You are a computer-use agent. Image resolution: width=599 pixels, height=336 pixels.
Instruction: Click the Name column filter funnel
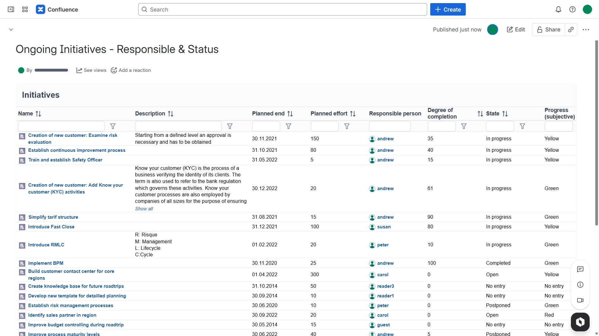[x=113, y=126]
